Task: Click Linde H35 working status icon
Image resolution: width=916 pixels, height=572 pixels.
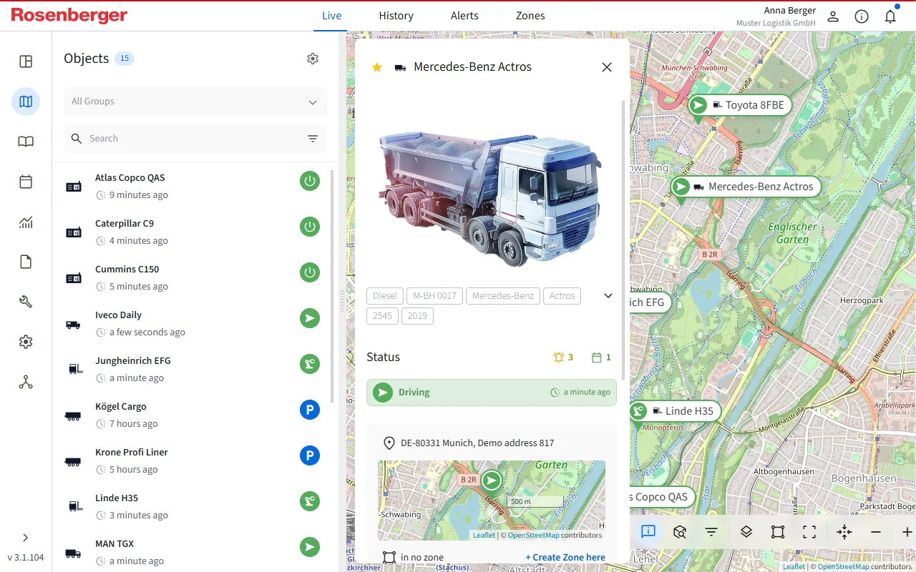Action: 310,501
